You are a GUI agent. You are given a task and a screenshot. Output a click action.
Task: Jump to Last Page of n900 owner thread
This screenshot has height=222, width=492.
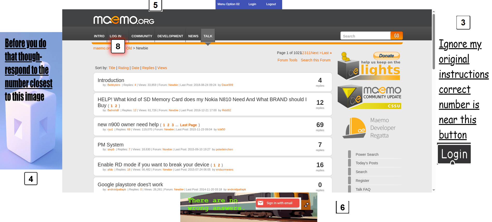point(188,125)
